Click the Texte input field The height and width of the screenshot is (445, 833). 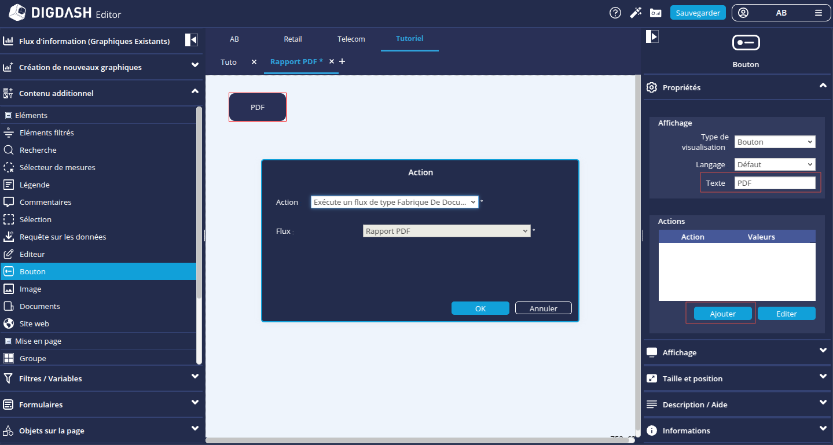[x=775, y=183]
